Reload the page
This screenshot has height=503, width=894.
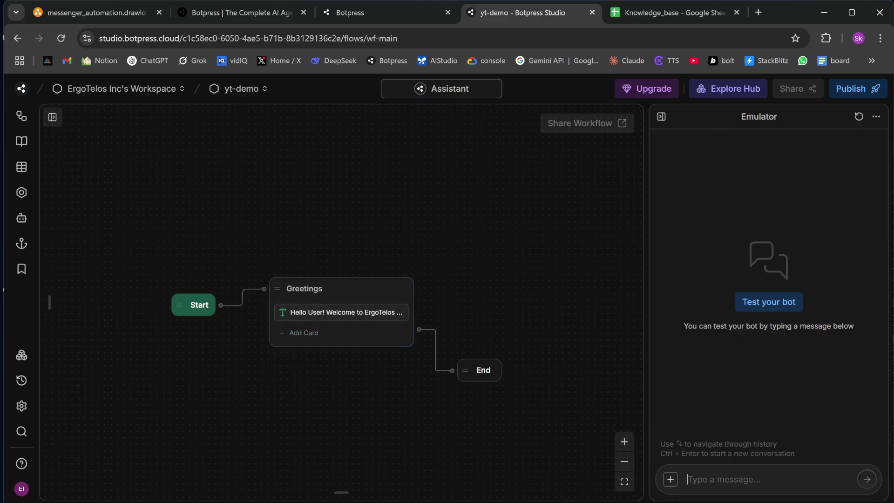[x=61, y=38]
